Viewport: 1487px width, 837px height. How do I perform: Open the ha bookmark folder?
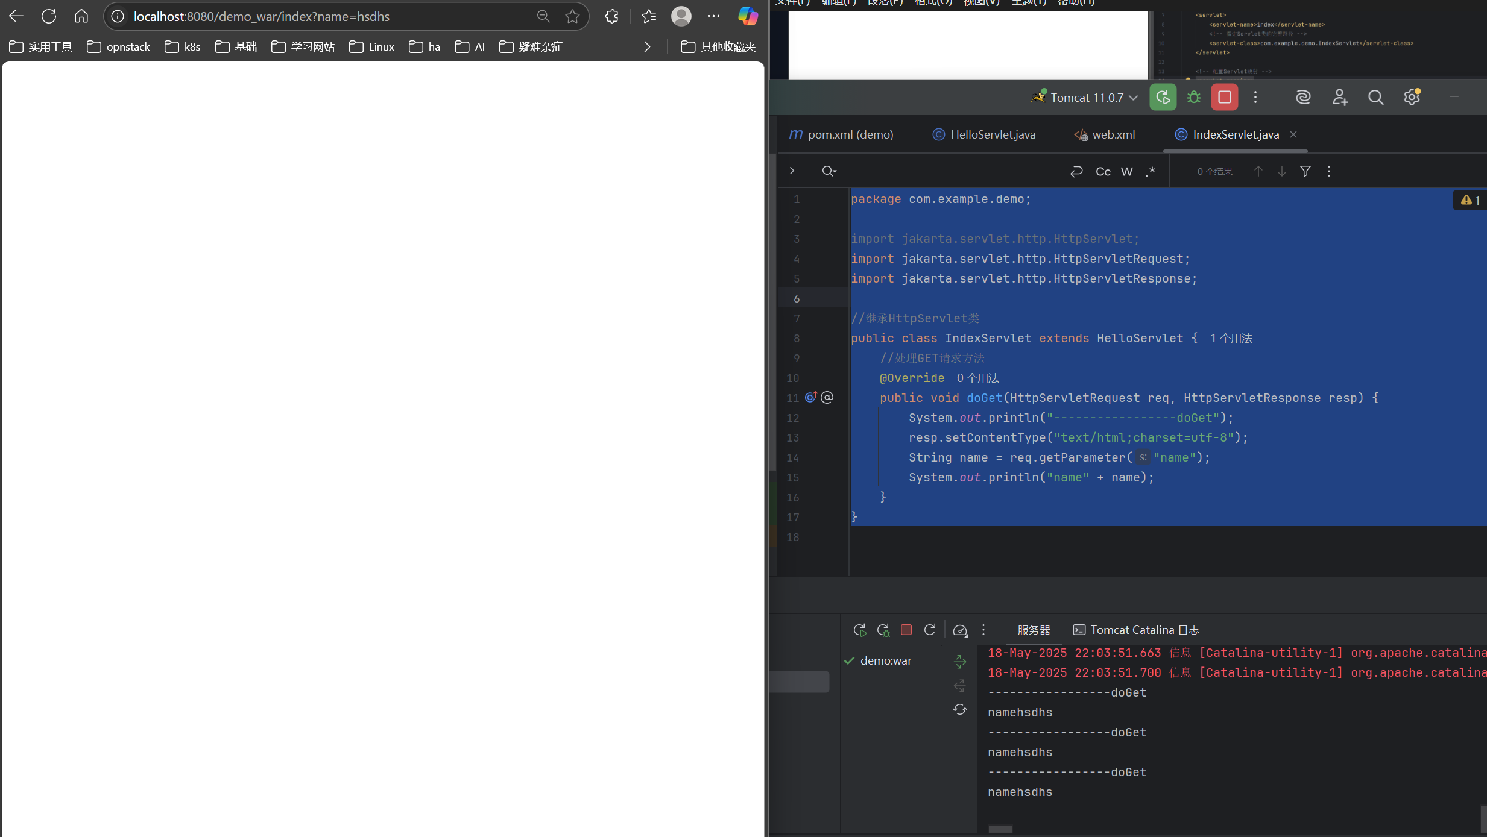[425, 46]
